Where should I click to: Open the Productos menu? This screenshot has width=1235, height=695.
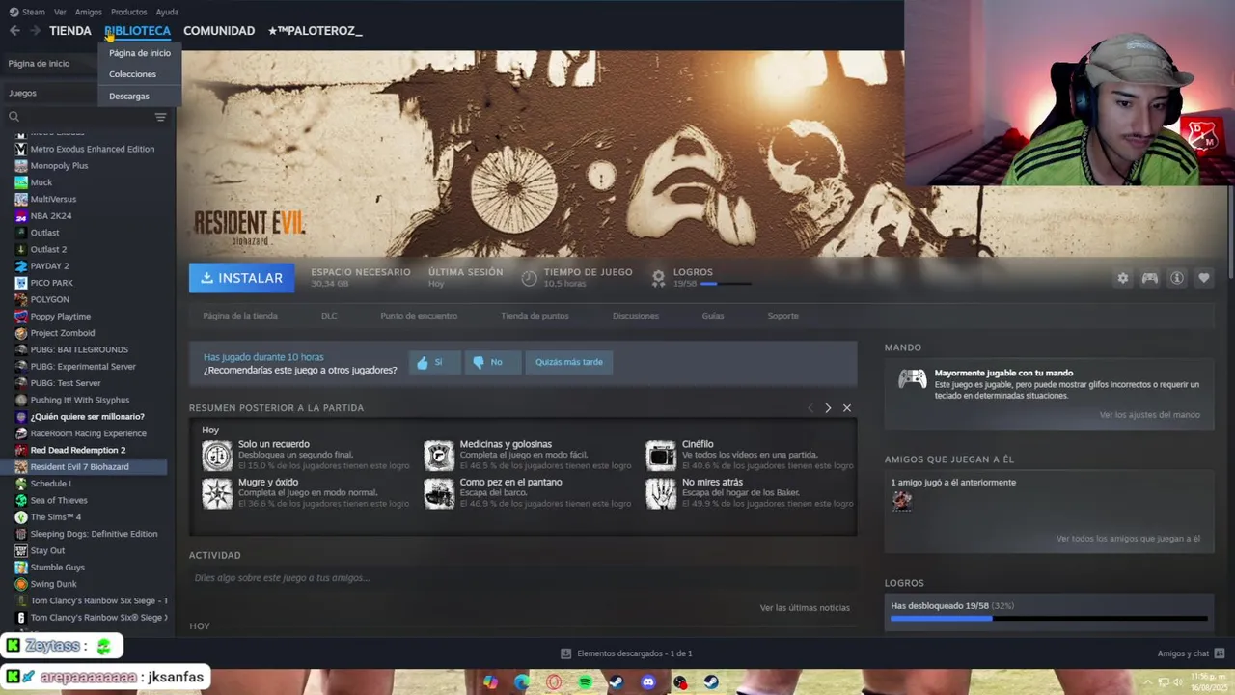coord(129,12)
